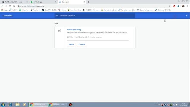Viewport: 190px width, 107px height.
Task: Open the Fonte Aerocool 400 bookmark
Action: [x=127, y=10]
